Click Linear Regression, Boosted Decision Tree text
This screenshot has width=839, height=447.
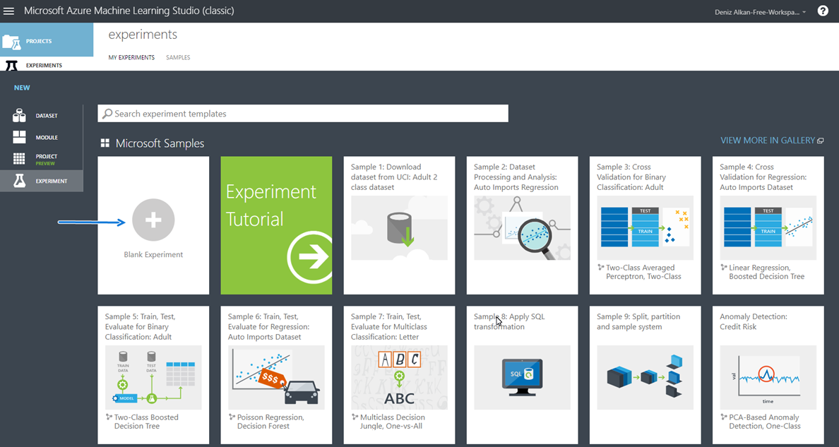[767, 272]
